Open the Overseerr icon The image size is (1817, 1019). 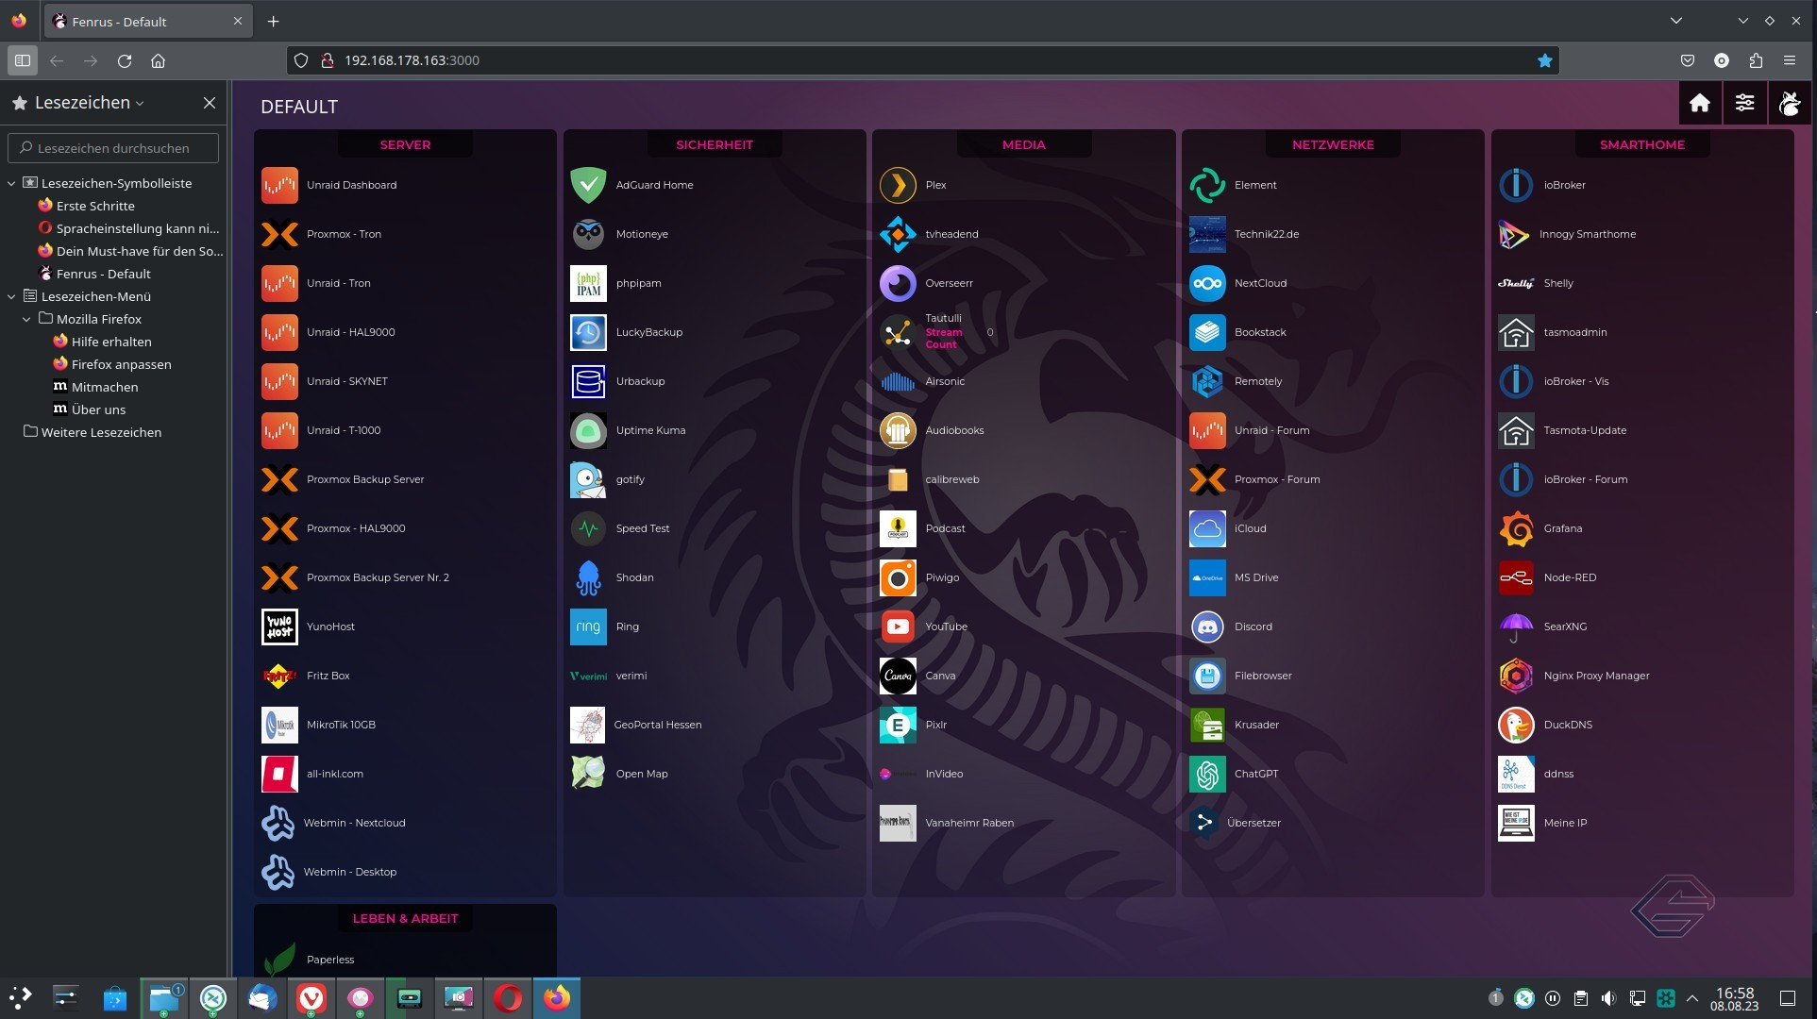pyautogui.click(x=898, y=283)
